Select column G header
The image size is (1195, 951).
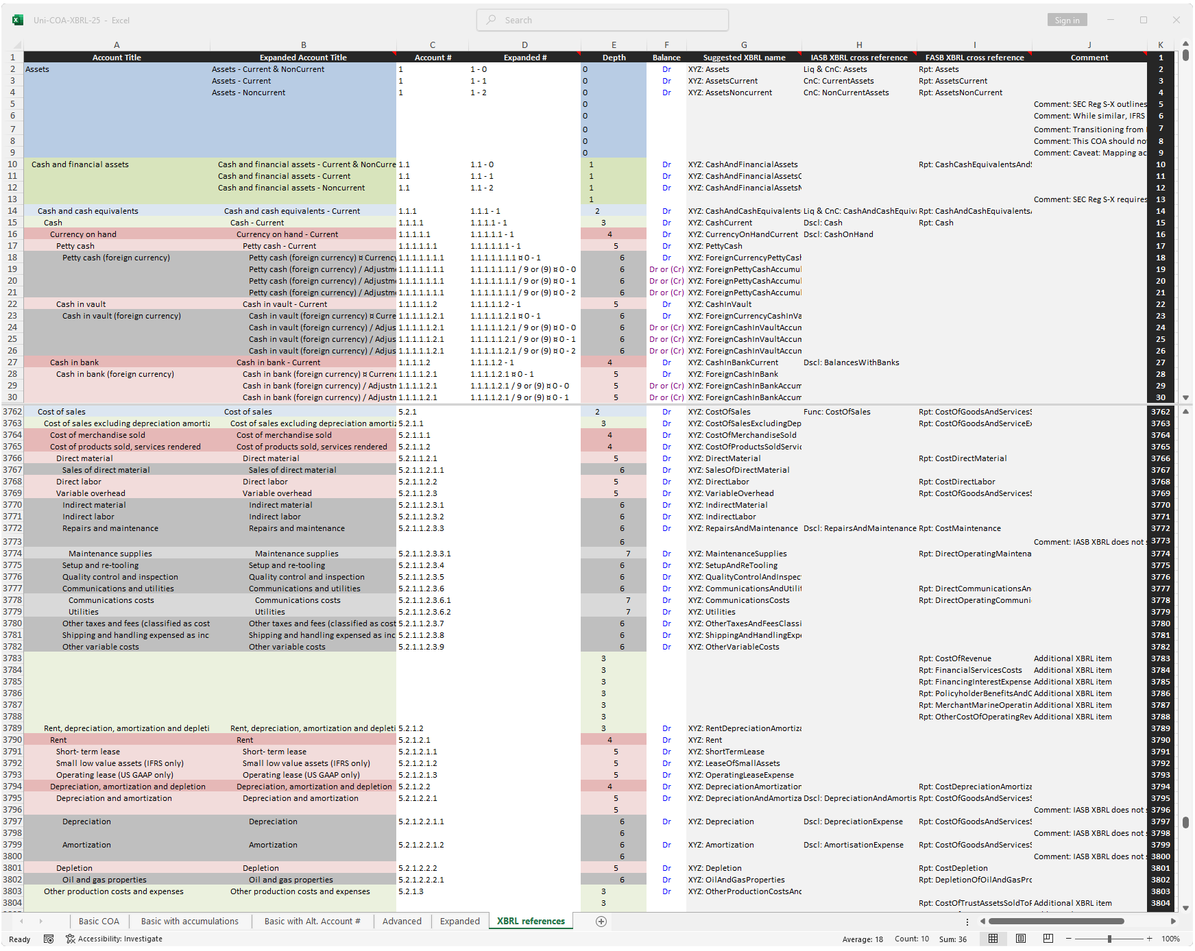[744, 45]
